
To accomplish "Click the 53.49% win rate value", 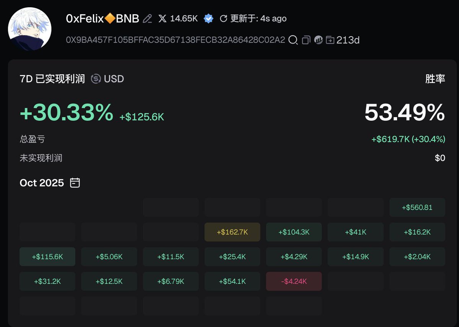I will (x=405, y=112).
